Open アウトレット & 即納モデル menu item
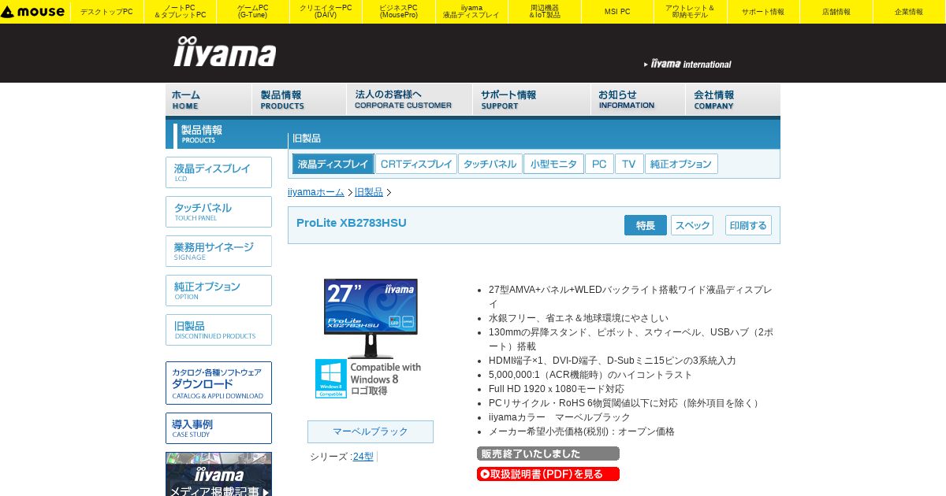 click(x=691, y=12)
